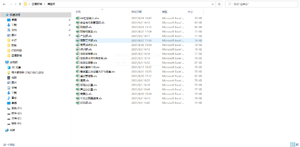Go up one folder level
This screenshot has height=147, width=300.
coord(20,4)
